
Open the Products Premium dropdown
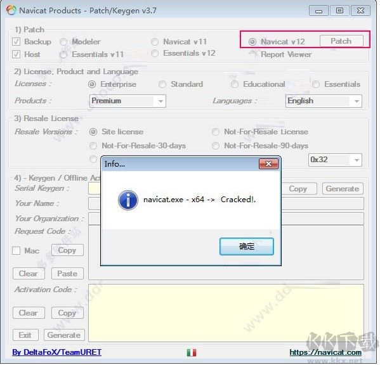(x=128, y=101)
